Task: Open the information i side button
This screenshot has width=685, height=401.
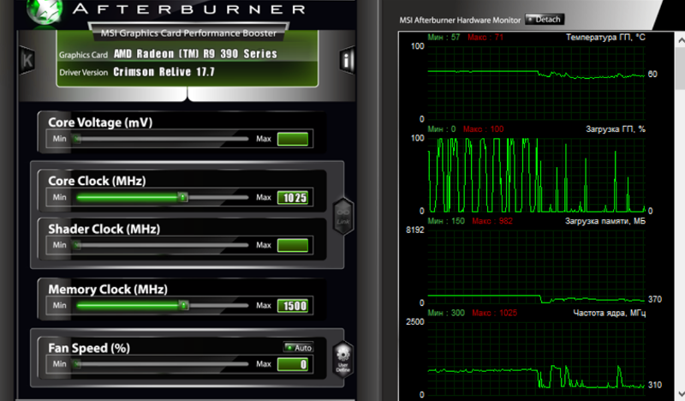Action: tap(347, 60)
